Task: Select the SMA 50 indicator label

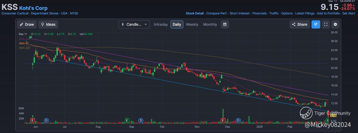Action: point(24,43)
